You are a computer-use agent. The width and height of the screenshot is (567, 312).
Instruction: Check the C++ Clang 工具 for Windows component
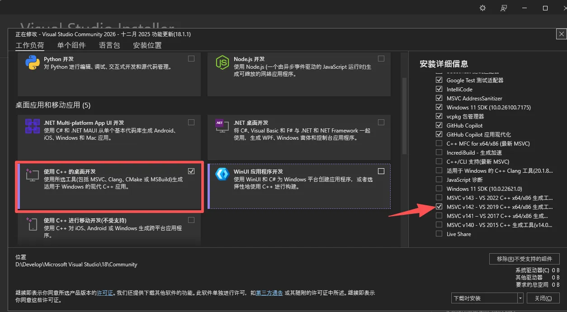[x=439, y=170]
